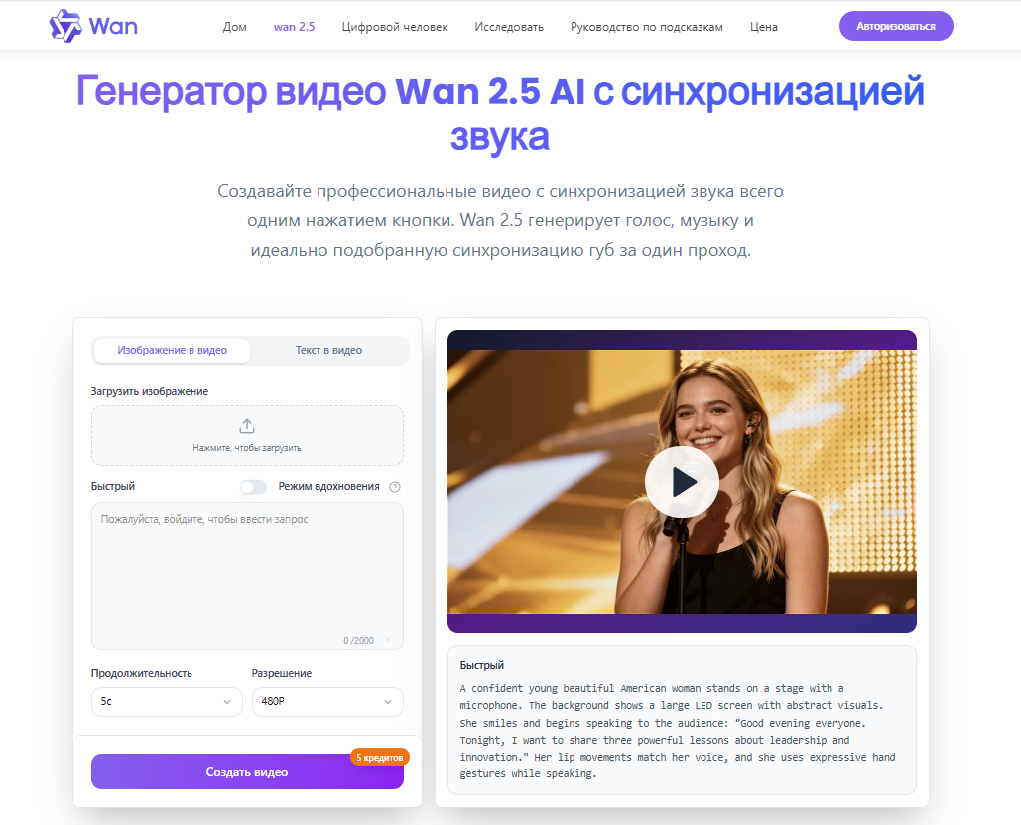Viewport: 1021px width, 825px height.
Task: Toggle the Режим вдохновения switch
Action: pos(253,487)
